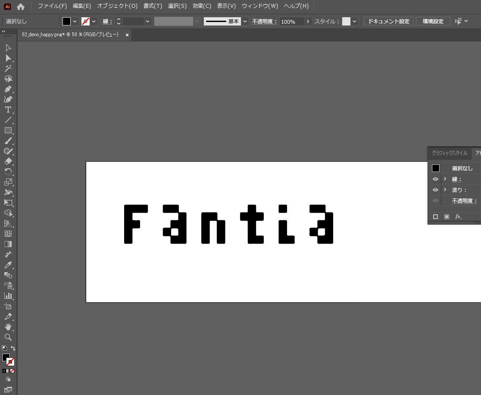Image resolution: width=481 pixels, height=395 pixels.
Task: Choose the Scale tool
Action: 8,182
